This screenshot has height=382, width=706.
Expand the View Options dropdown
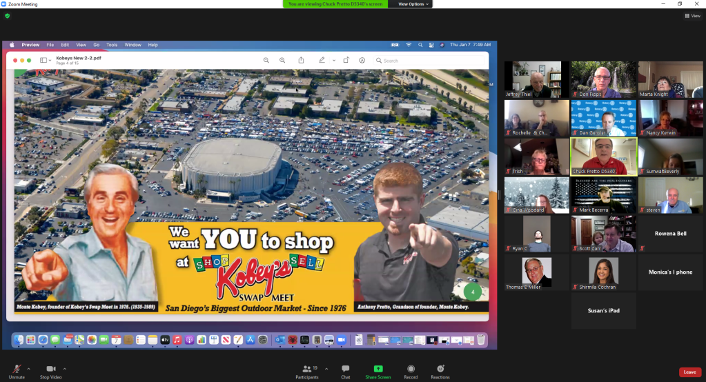(414, 4)
